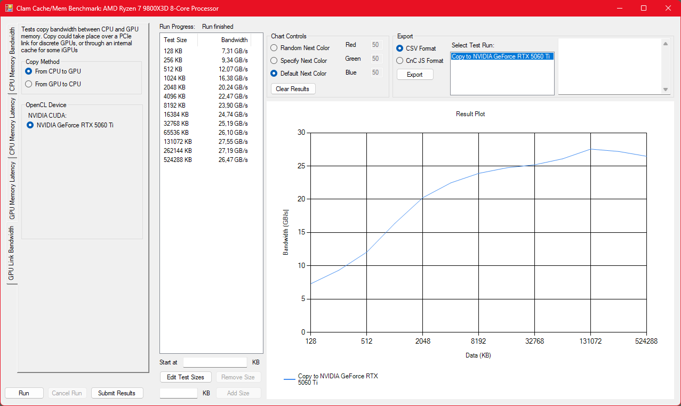Click inside the export output text box

click(x=610, y=67)
